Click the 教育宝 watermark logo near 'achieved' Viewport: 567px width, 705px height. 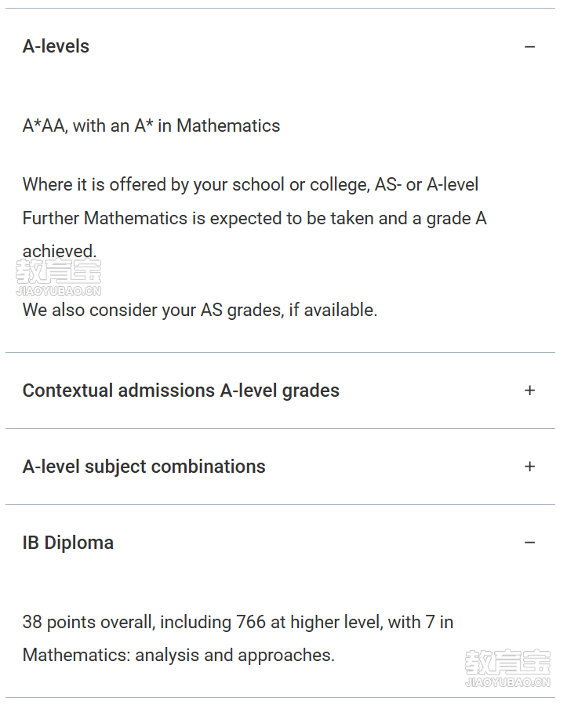[x=59, y=272]
